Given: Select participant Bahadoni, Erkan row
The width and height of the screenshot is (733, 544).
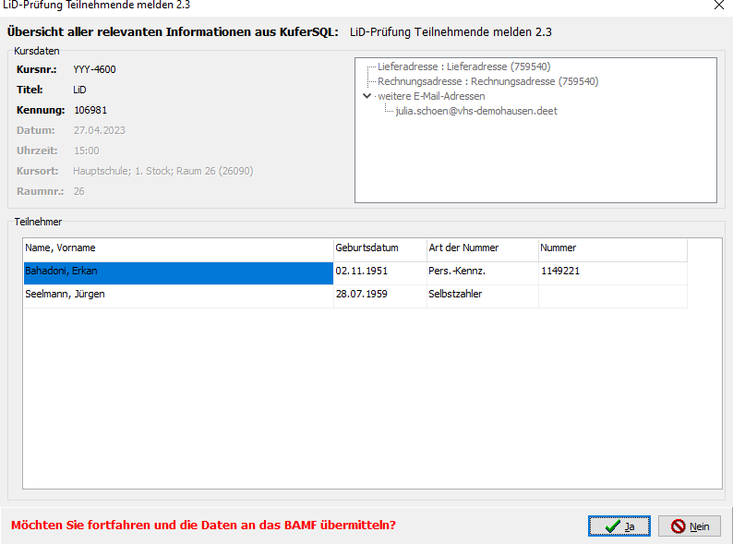Looking at the screenshot, I should (x=355, y=273).
